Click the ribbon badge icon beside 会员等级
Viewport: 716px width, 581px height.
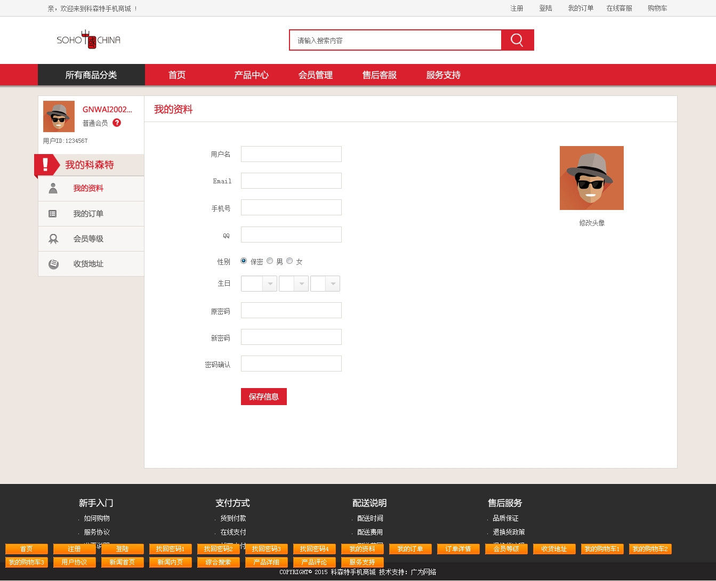(53, 239)
